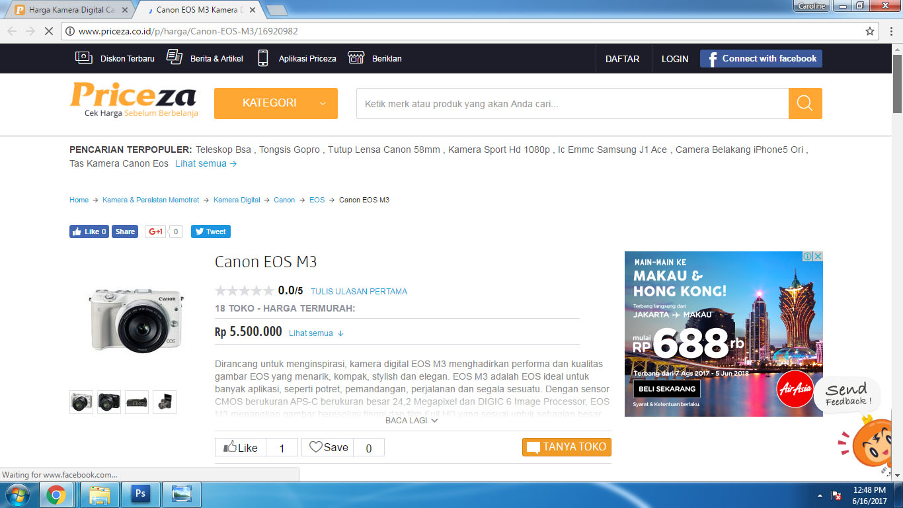Open Aplikasi Priceza phone icon link

263,58
